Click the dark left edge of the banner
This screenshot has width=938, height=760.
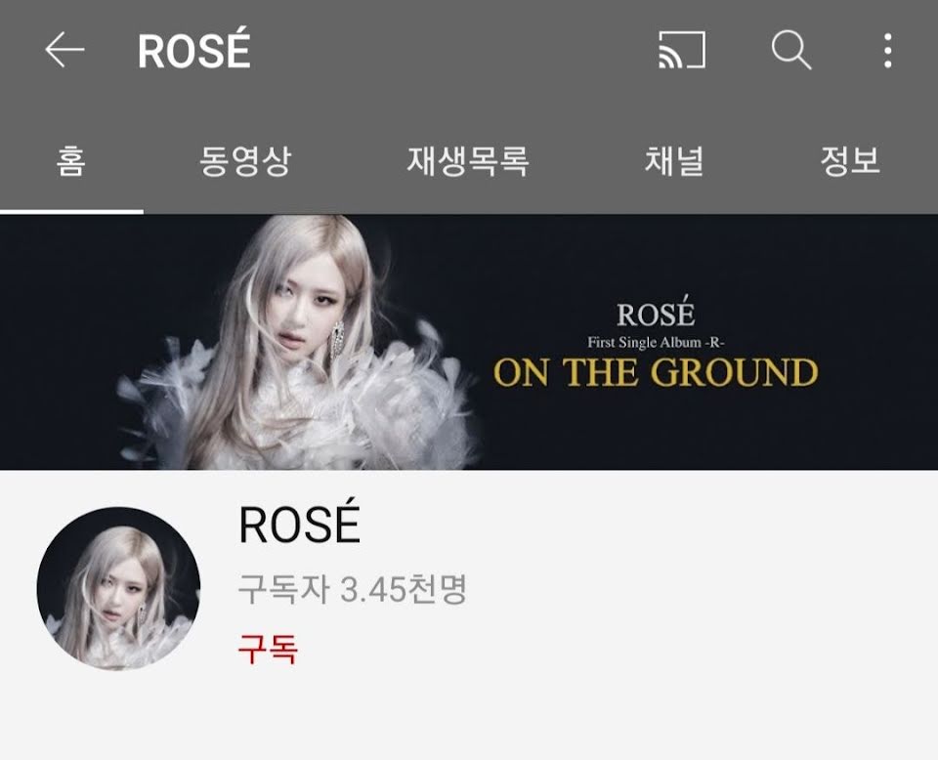point(54,342)
